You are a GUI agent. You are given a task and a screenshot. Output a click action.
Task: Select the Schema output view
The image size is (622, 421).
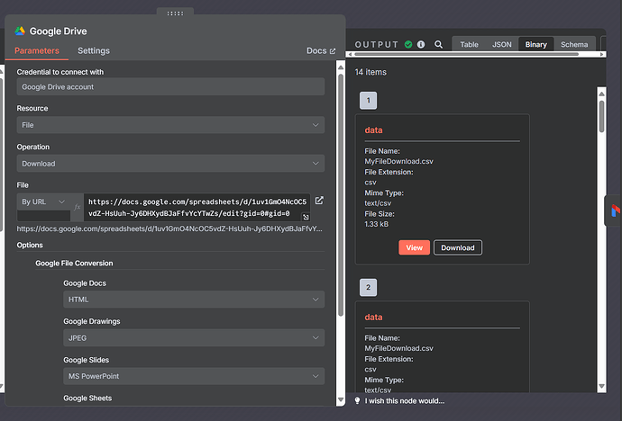pos(574,44)
